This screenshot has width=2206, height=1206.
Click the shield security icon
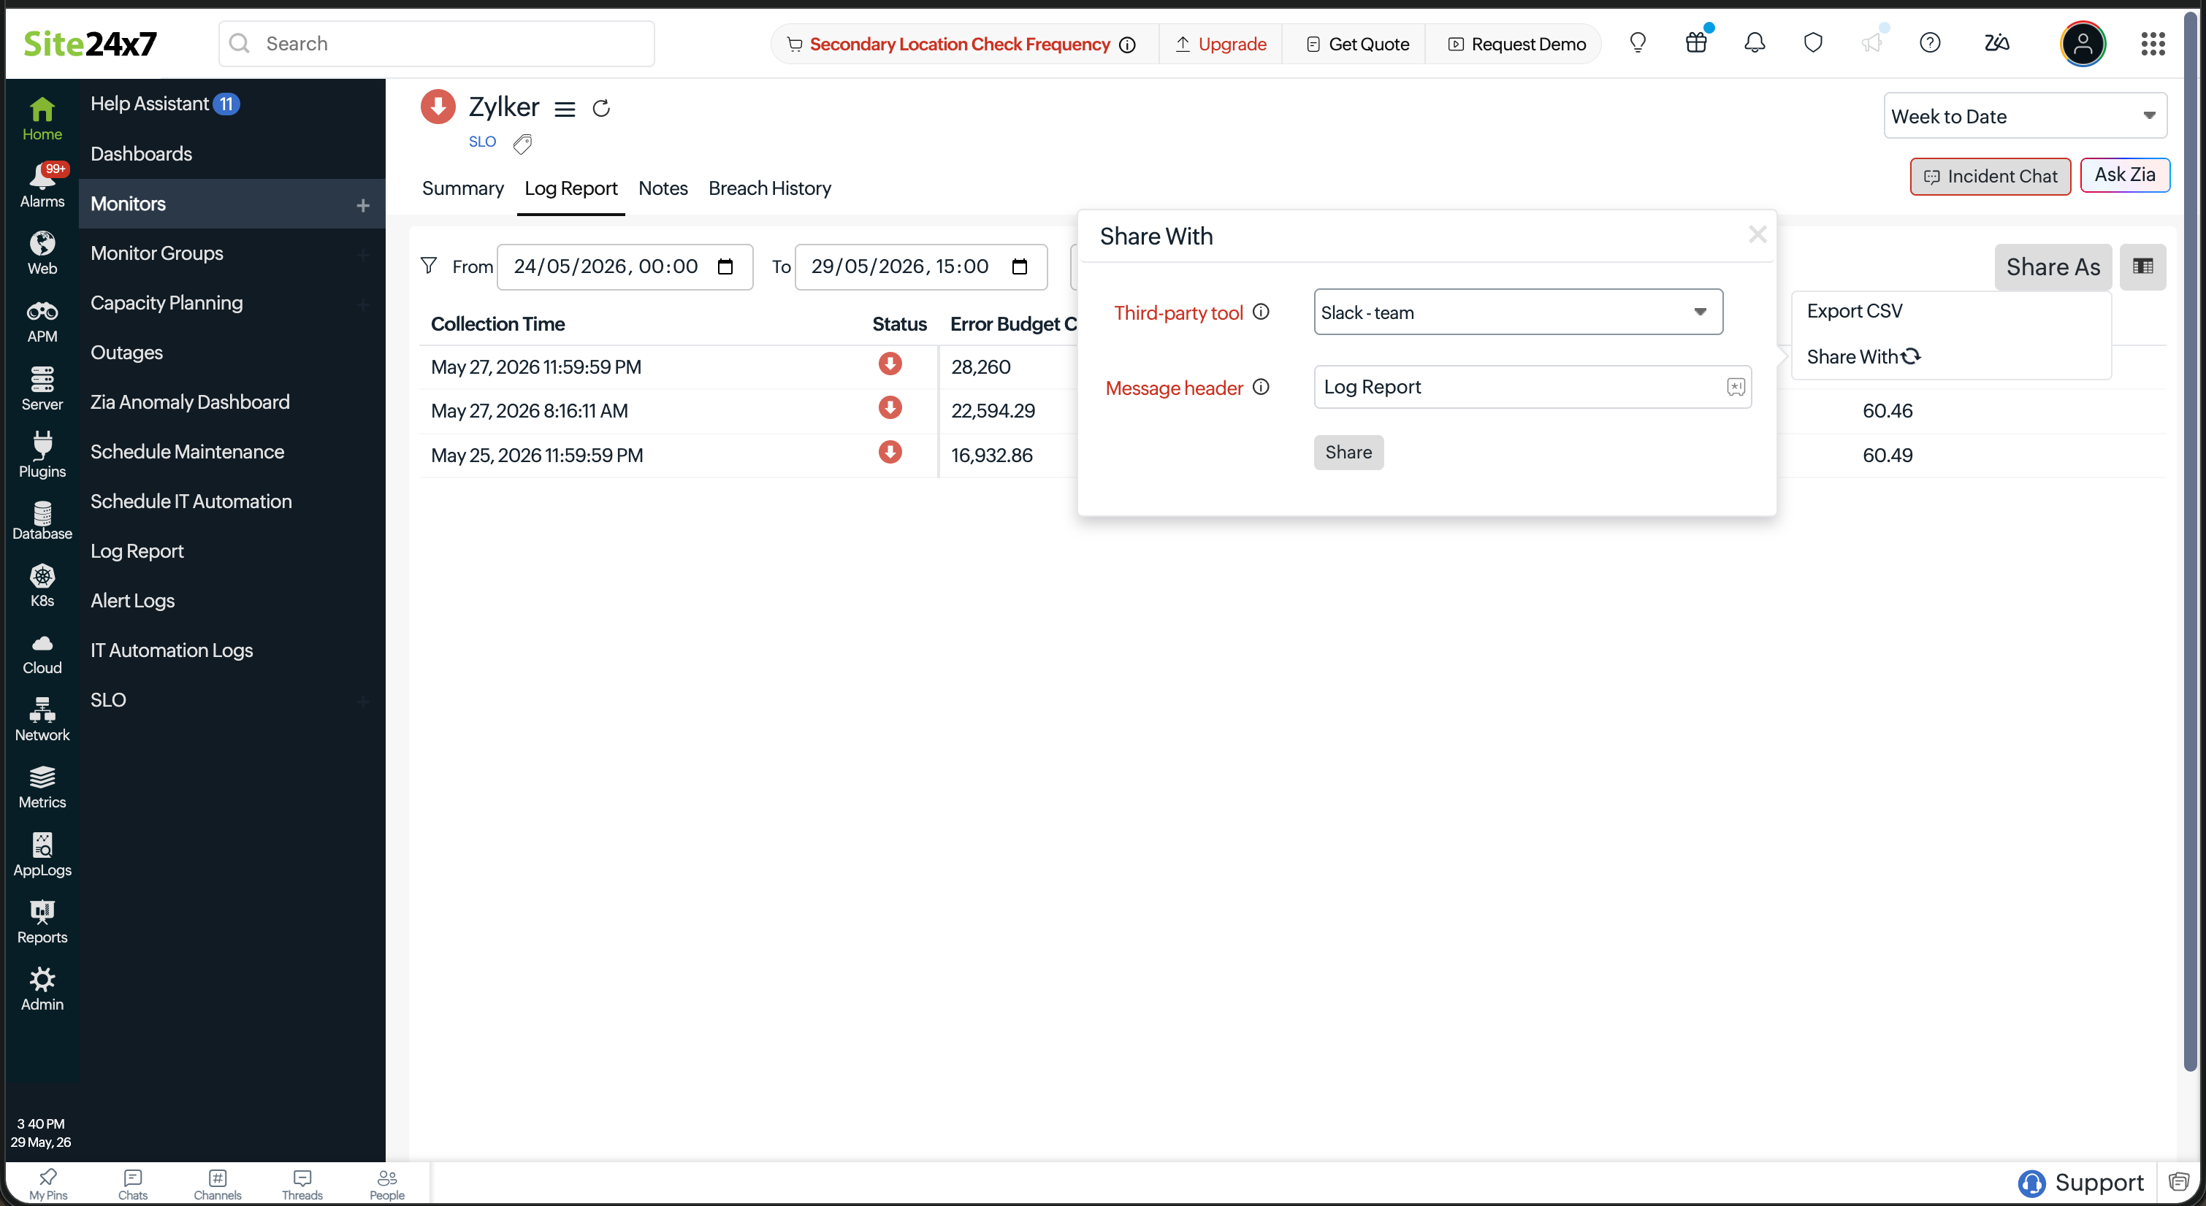click(x=1813, y=43)
